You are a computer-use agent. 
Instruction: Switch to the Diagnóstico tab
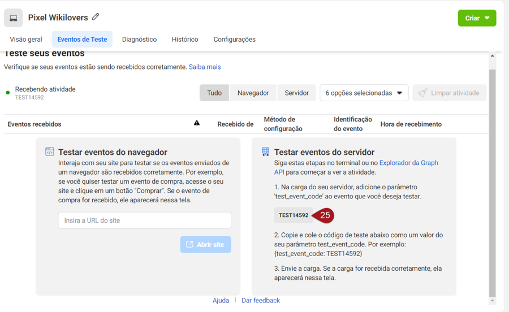[139, 40]
